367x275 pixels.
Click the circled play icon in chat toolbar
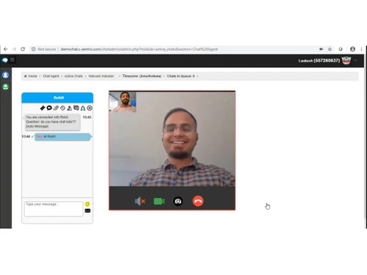(x=90, y=108)
